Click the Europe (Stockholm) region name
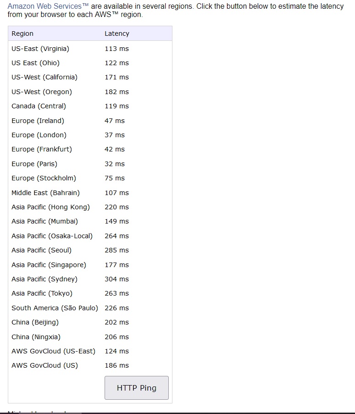This screenshot has width=355, height=414. [44, 178]
